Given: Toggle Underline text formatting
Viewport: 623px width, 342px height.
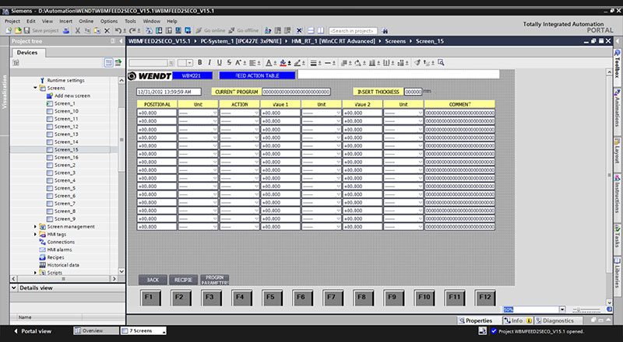Looking at the screenshot, I should [220, 63].
